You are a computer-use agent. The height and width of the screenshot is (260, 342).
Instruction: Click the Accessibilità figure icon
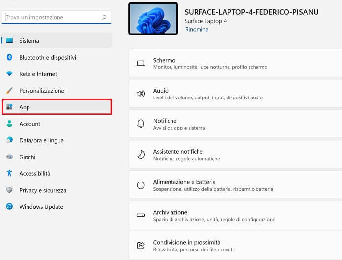pos(9,173)
